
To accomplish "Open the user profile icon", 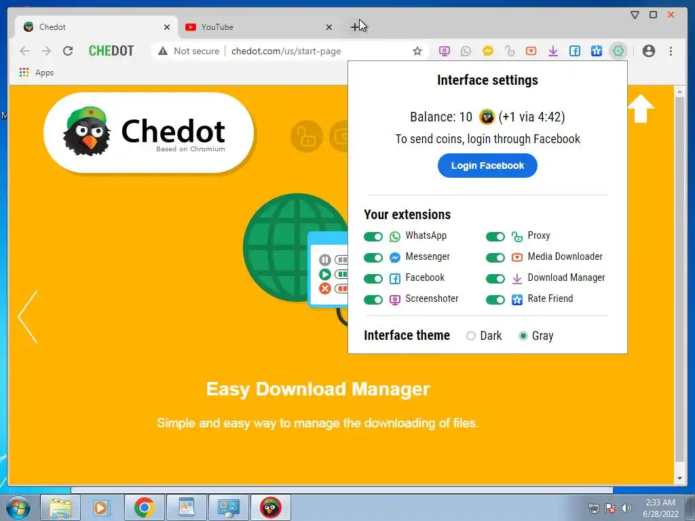I will pyautogui.click(x=648, y=51).
